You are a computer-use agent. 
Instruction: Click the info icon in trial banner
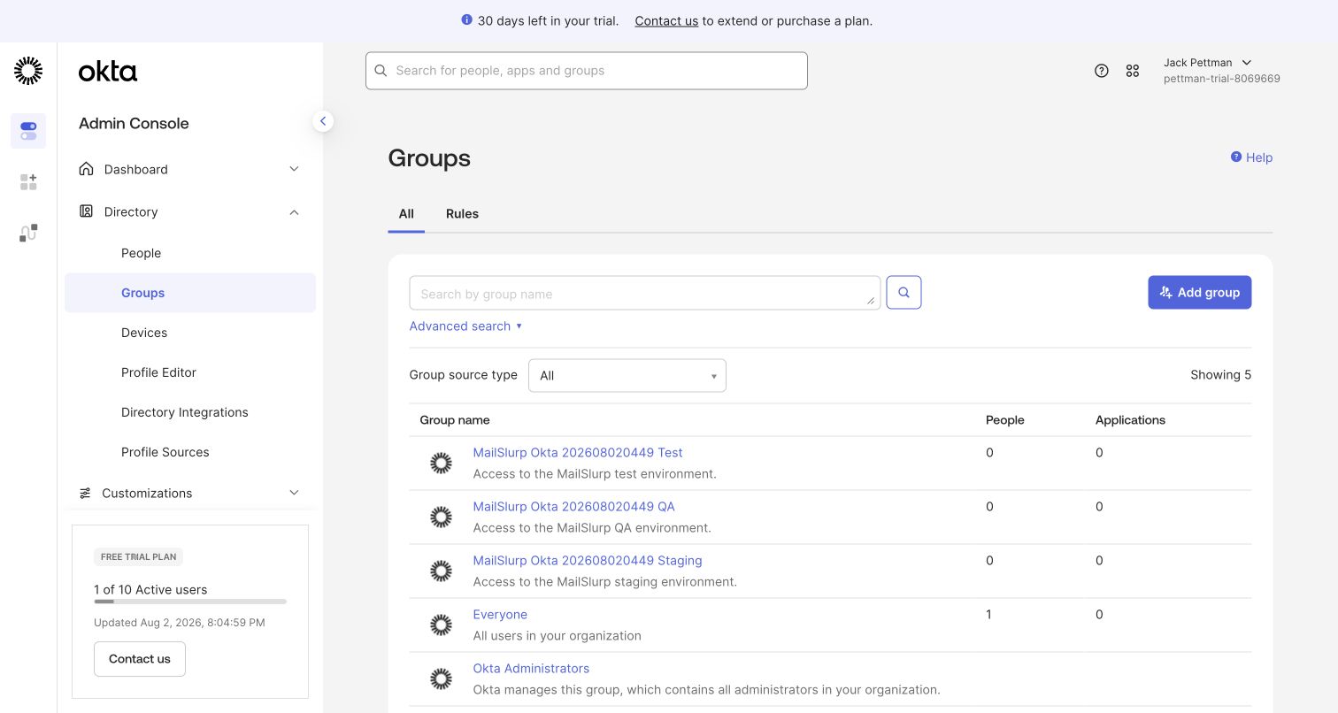(x=467, y=20)
